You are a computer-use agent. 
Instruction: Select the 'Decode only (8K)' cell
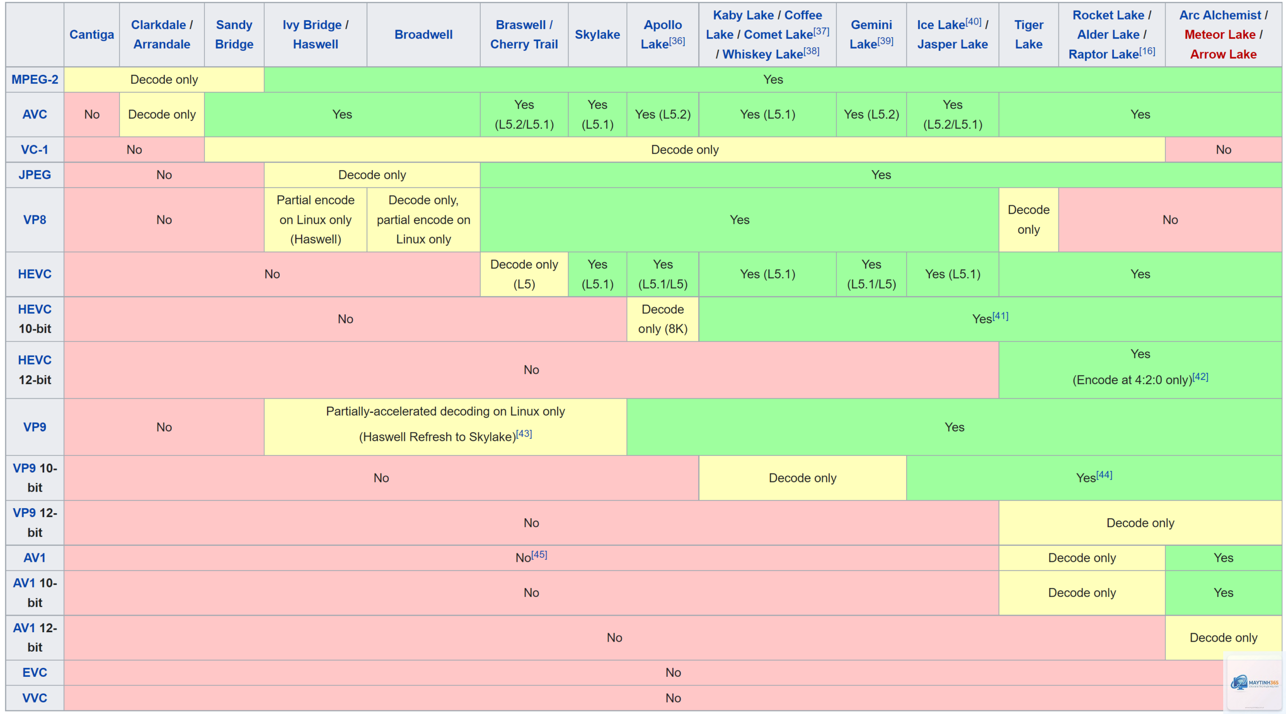(x=663, y=319)
